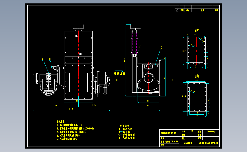The image size is (247, 152).
Task: Click the double-line feed direction arrow
Action: [120, 71]
